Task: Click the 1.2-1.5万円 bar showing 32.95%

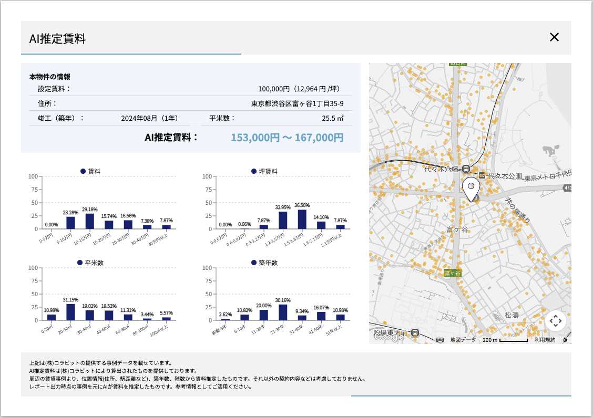Action: coord(283,221)
